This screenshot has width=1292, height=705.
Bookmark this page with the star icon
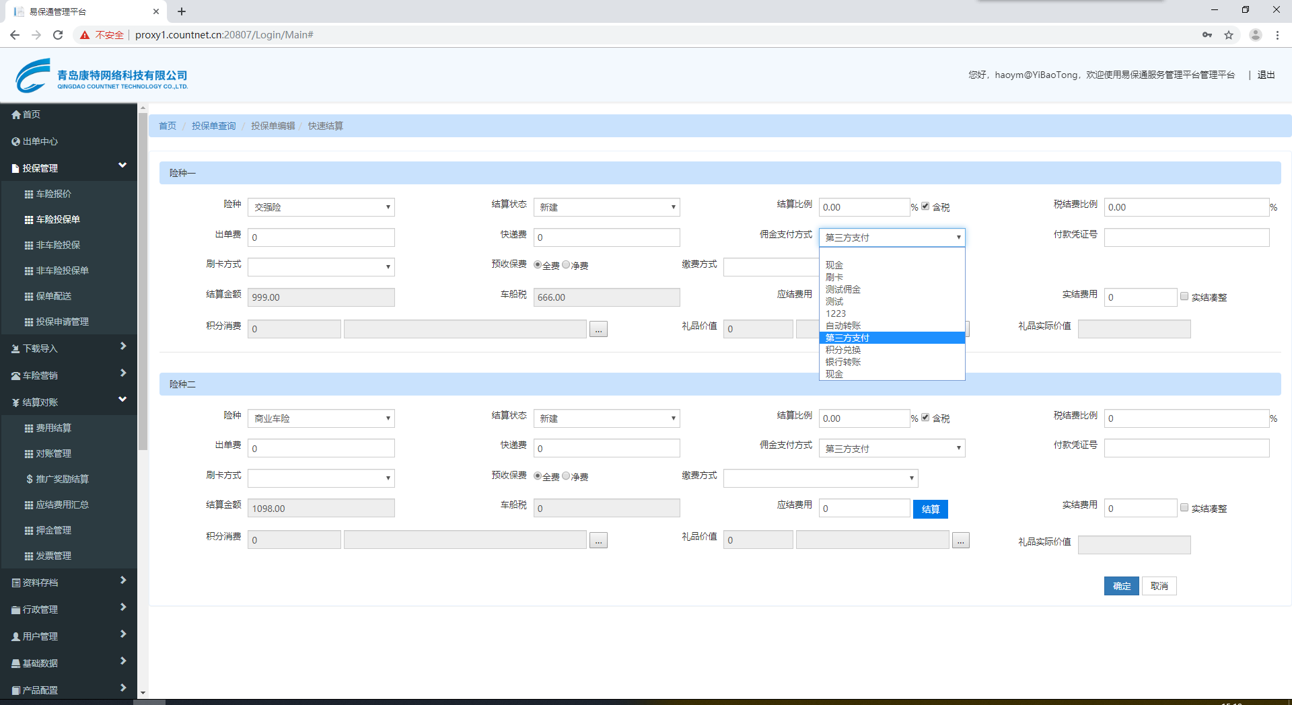[1229, 35]
